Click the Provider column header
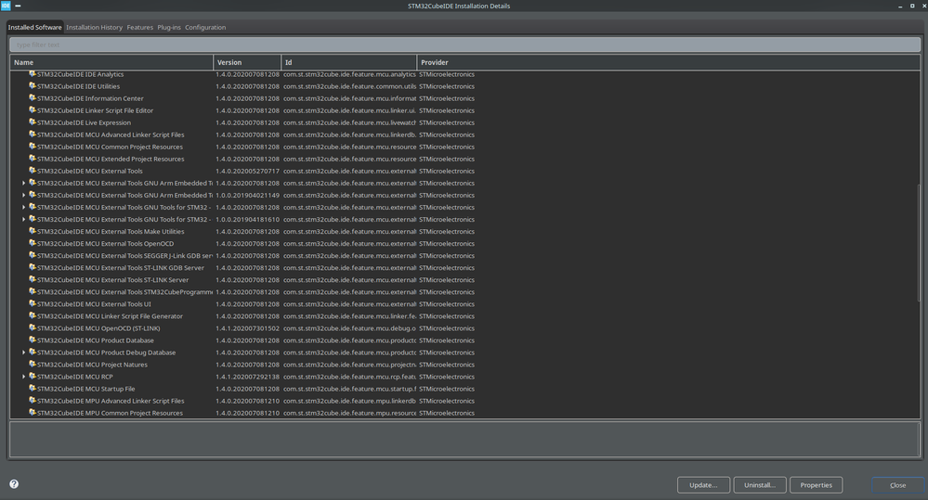 tap(668, 62)
